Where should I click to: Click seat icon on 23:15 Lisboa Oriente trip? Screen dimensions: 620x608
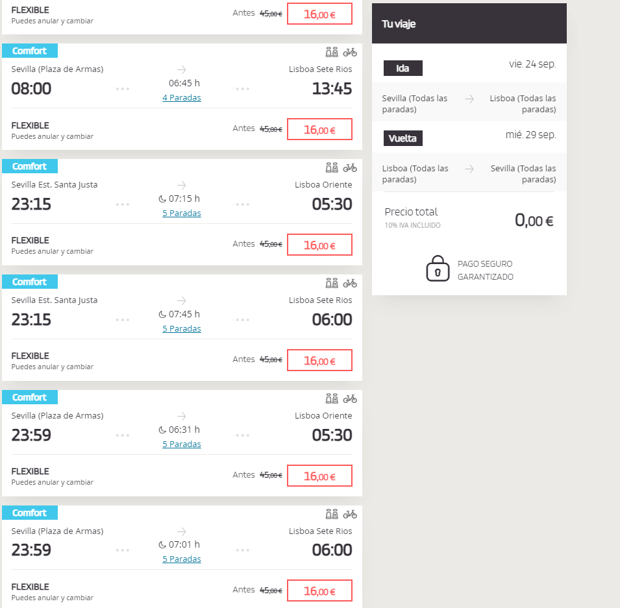point(332,168)
